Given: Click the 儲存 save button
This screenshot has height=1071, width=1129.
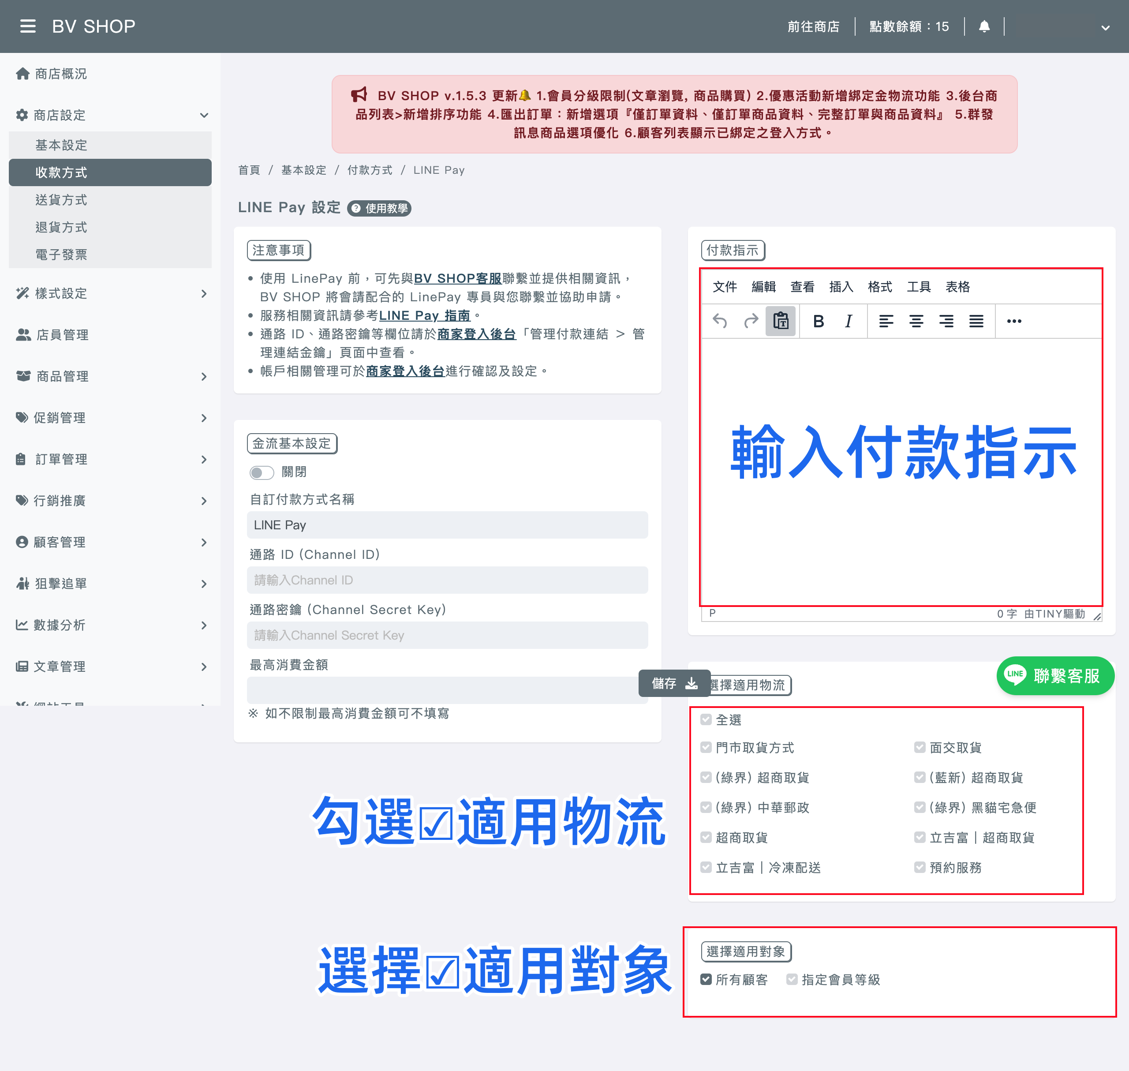Looking at the screenshot, I should pyautogui.click(x=674, y=683).
